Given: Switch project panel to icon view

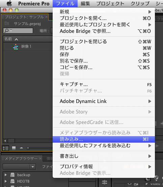Looking at the screenshot, I should 14,148.
